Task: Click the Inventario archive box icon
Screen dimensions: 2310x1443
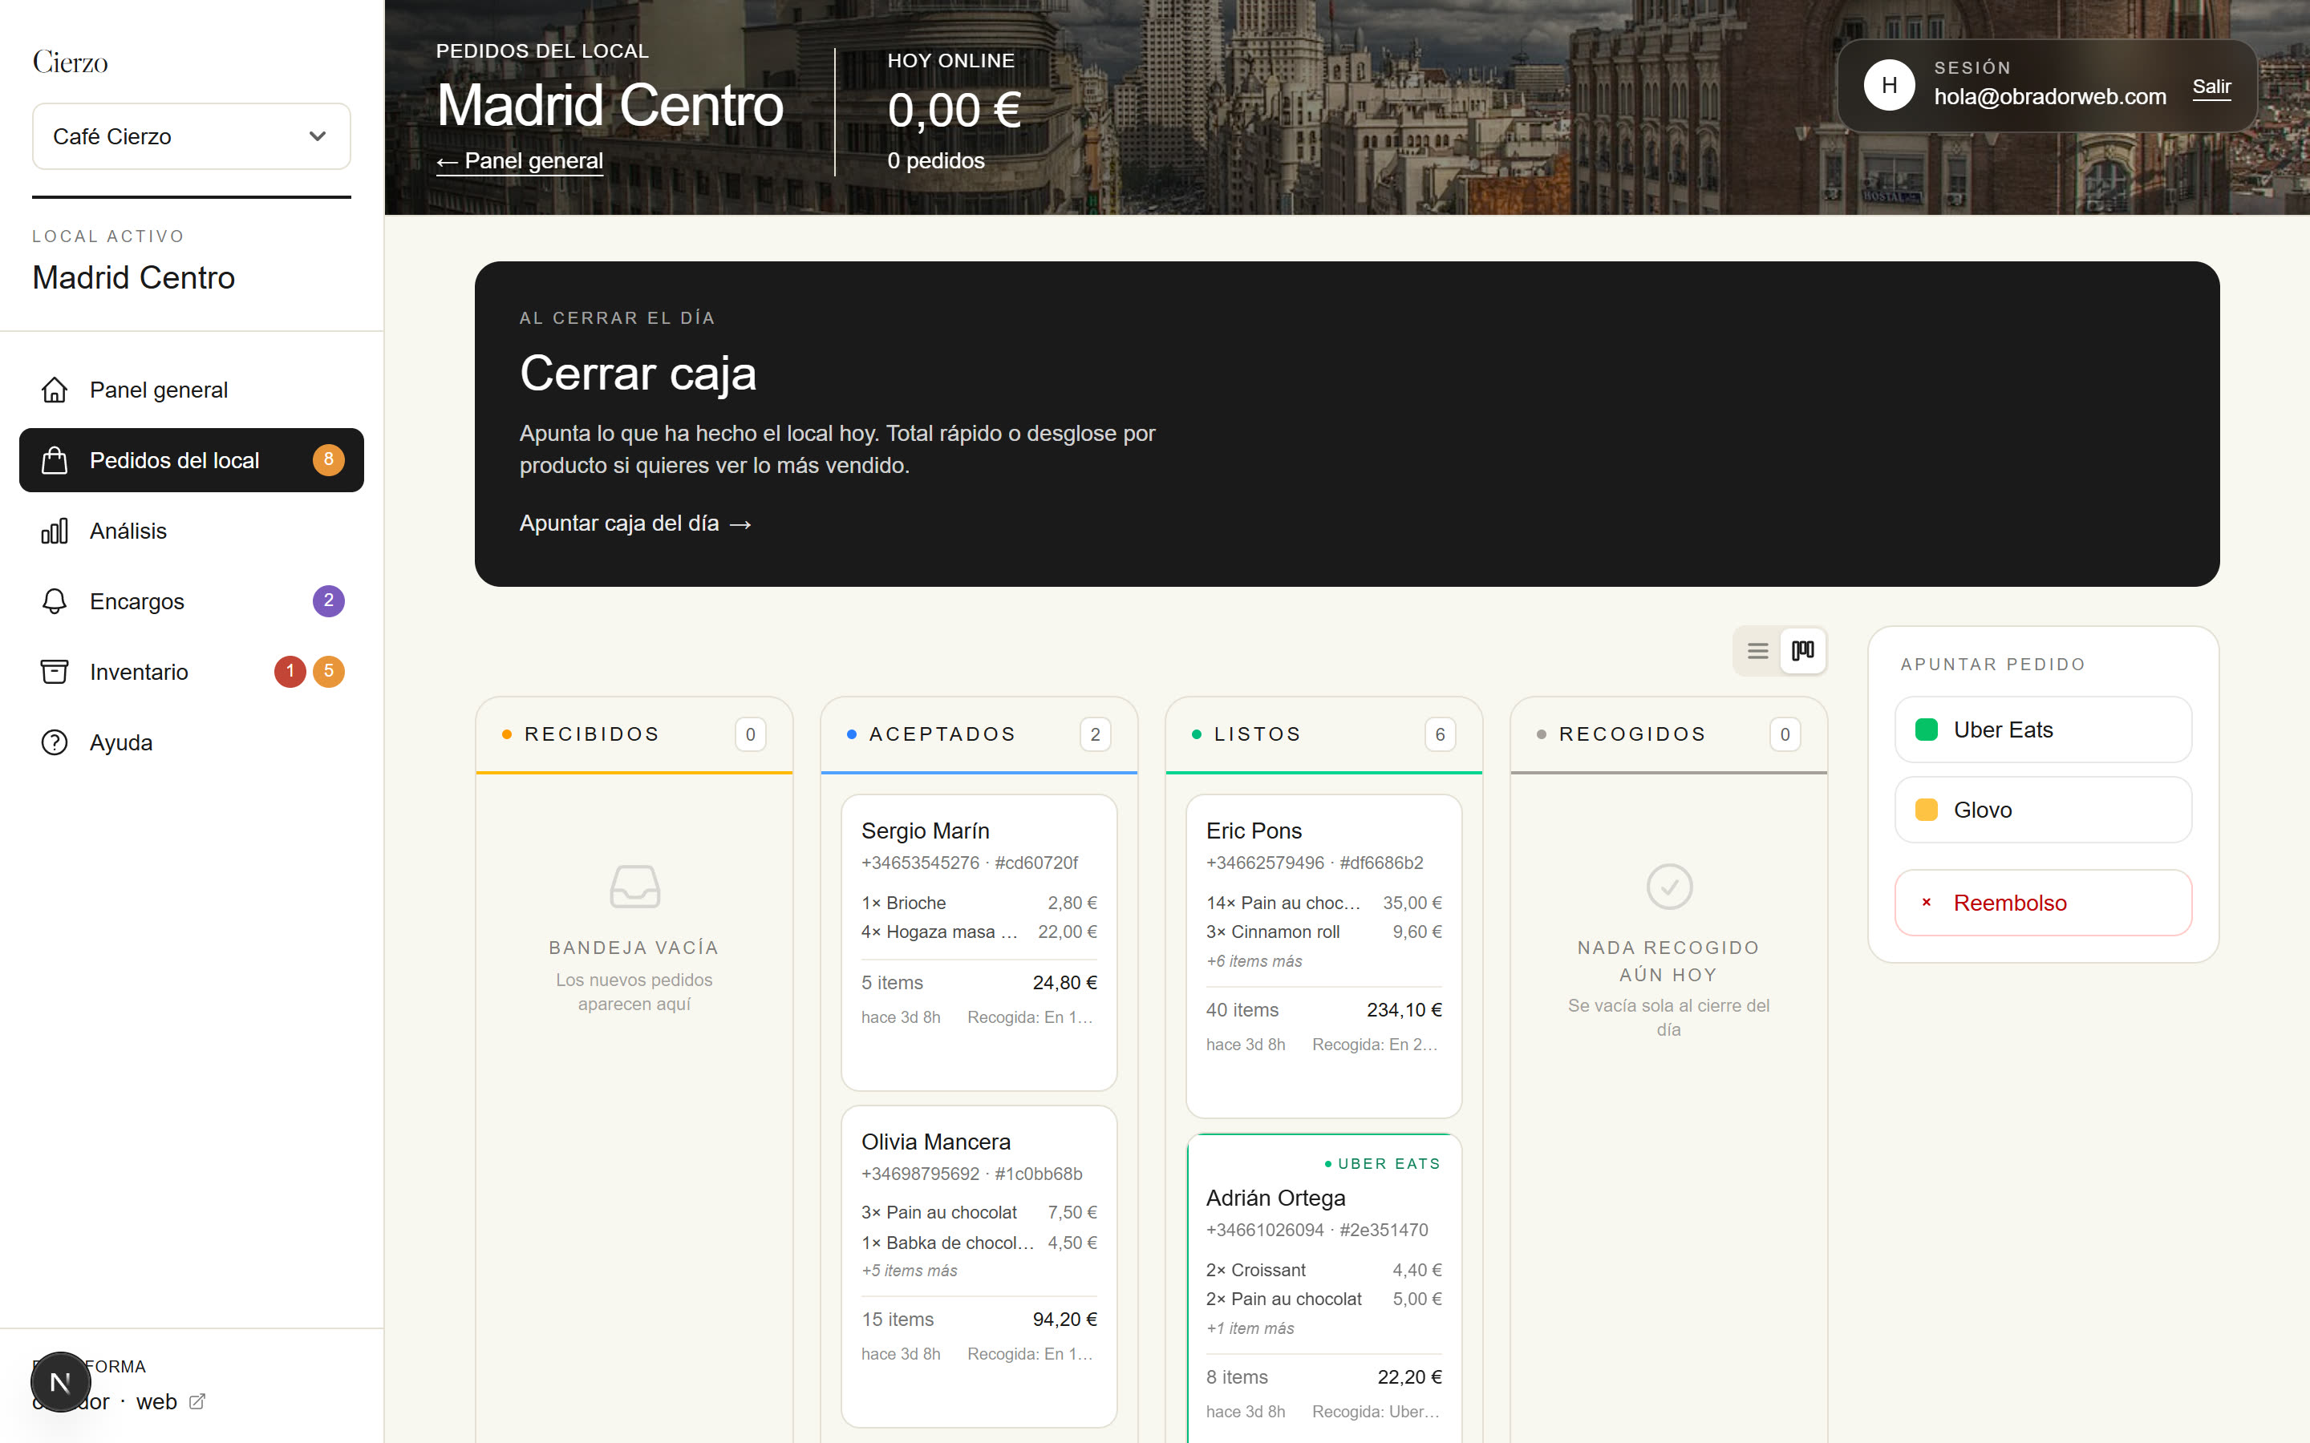Action: (x=55, y=672)
